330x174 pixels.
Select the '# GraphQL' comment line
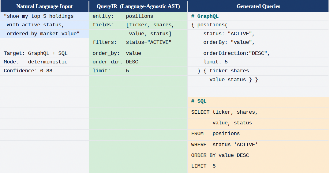tap(205, 16)
